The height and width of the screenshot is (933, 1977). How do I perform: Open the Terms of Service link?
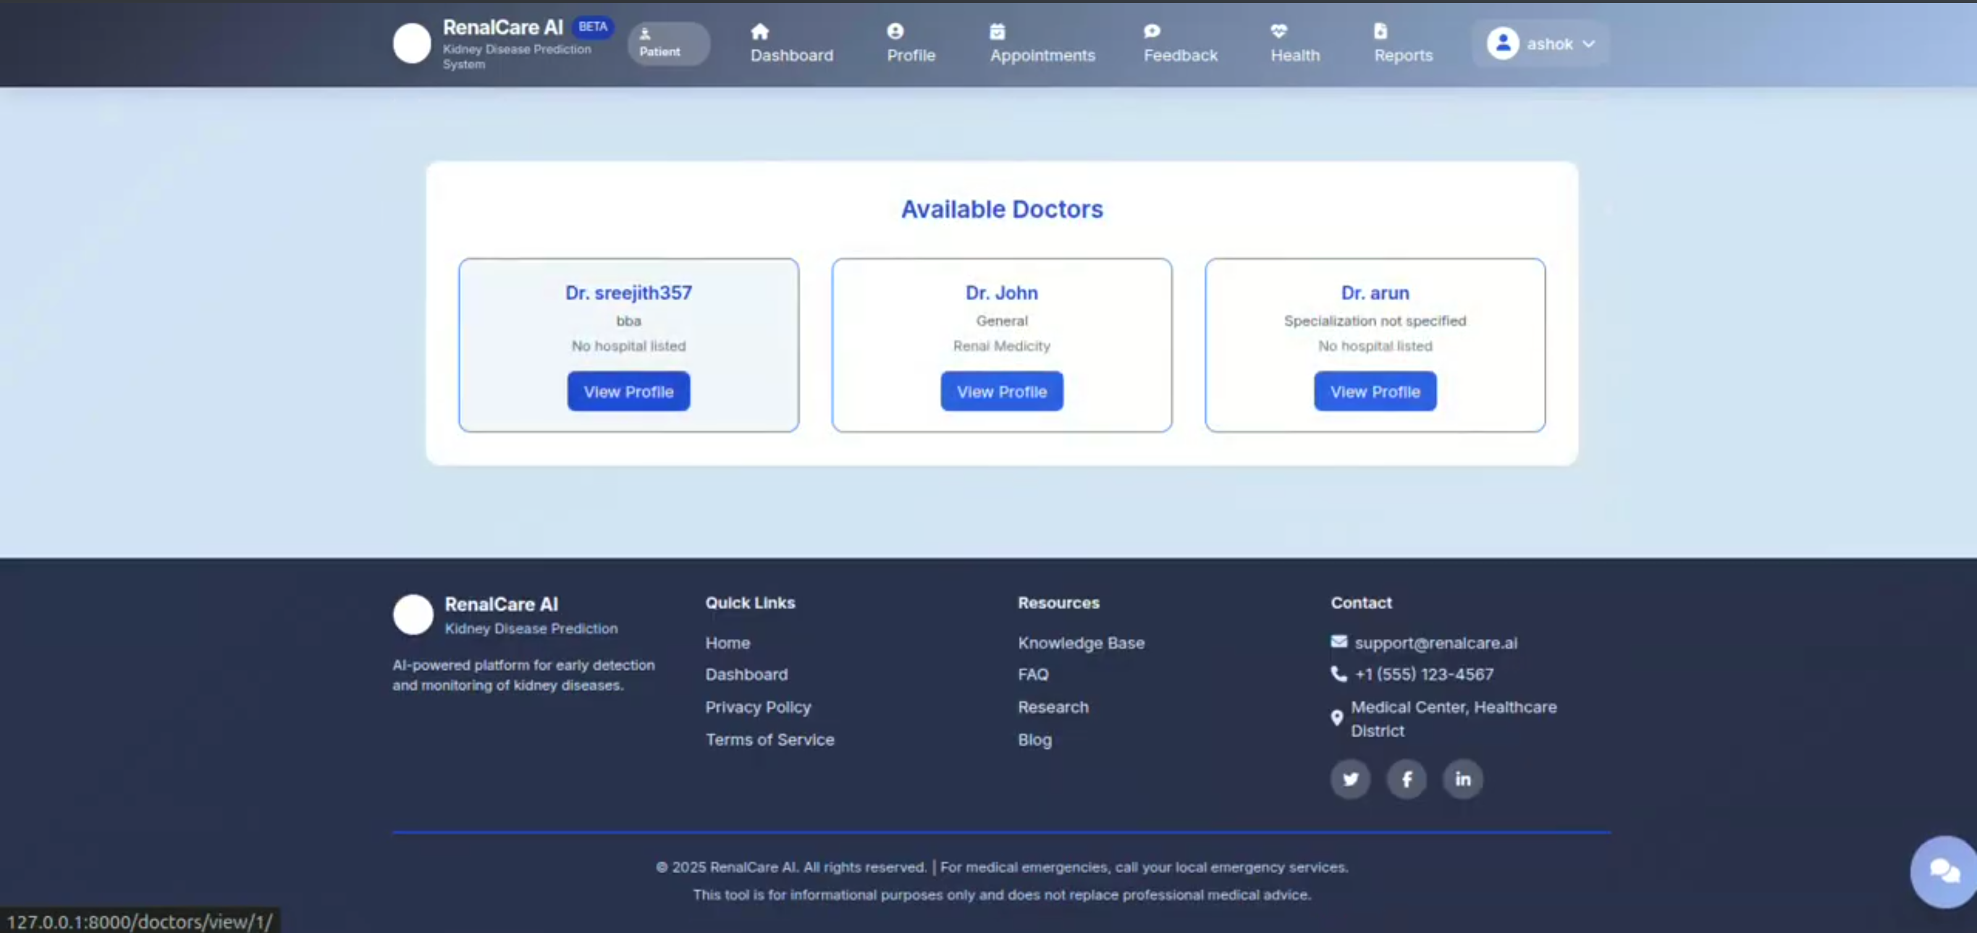(770, 740)
